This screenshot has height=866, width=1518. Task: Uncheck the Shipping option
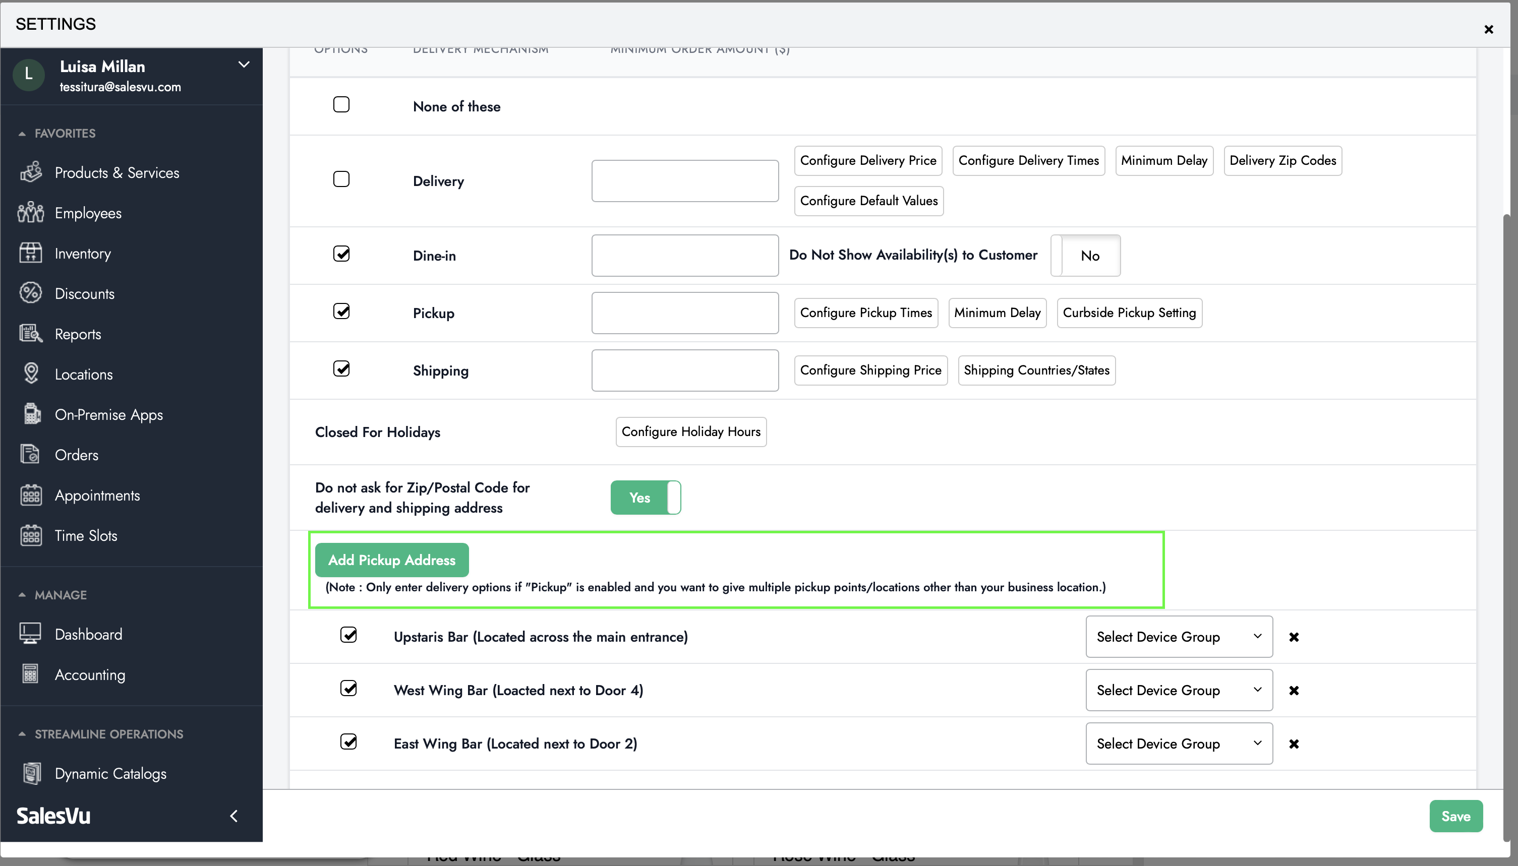pos(341,369)
